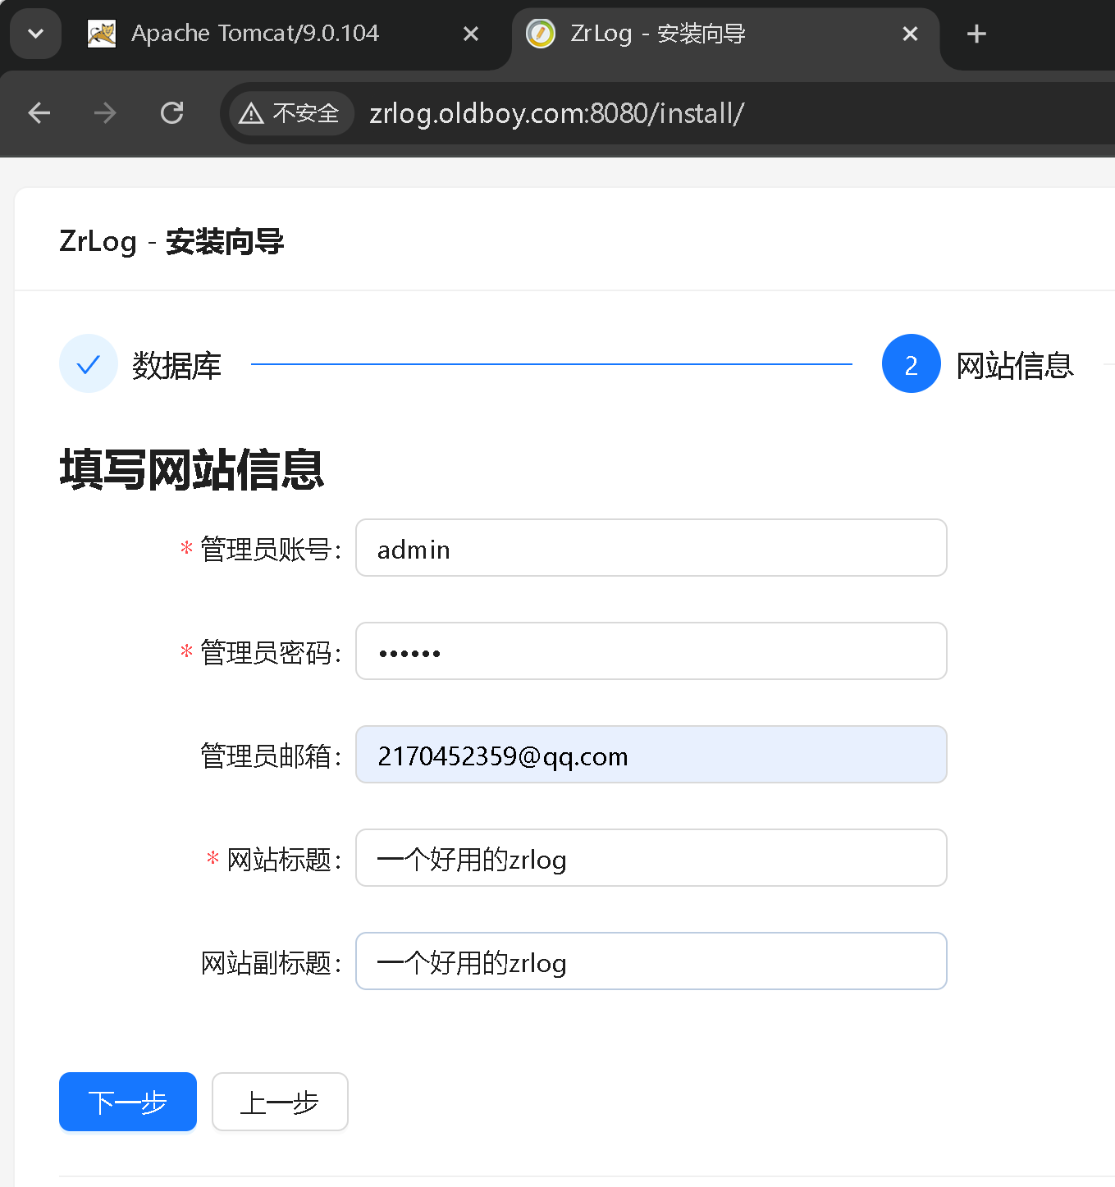Click the 数据库 step label
This screenshot has height=1187, width=1115.
177,365
